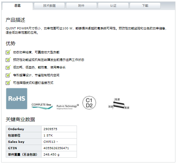Click the text 预防性功能监视机制在故障发生前提示临界工作状态

(x=48, y=60)
